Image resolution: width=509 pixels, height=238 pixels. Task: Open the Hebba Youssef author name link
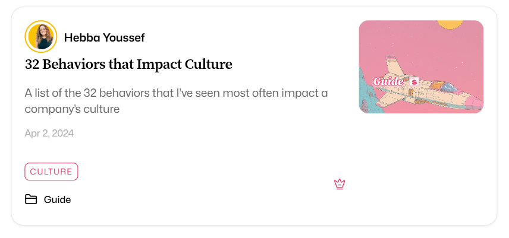tap(104, 38)
